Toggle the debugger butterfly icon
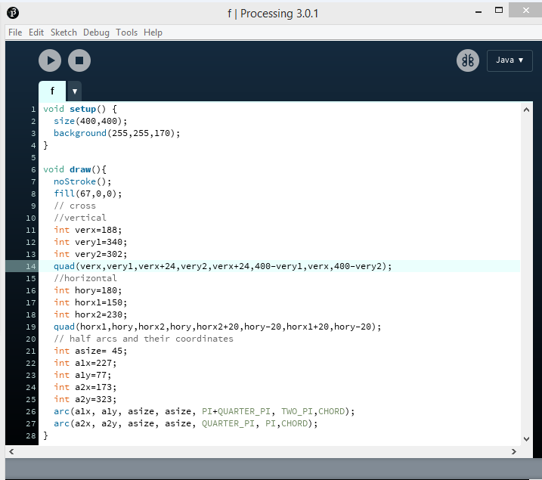 point(468,60)
